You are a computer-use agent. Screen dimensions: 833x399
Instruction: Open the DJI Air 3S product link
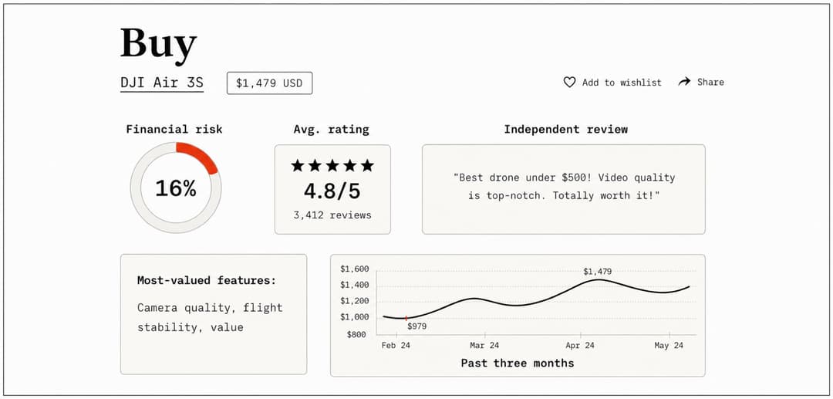162,83
